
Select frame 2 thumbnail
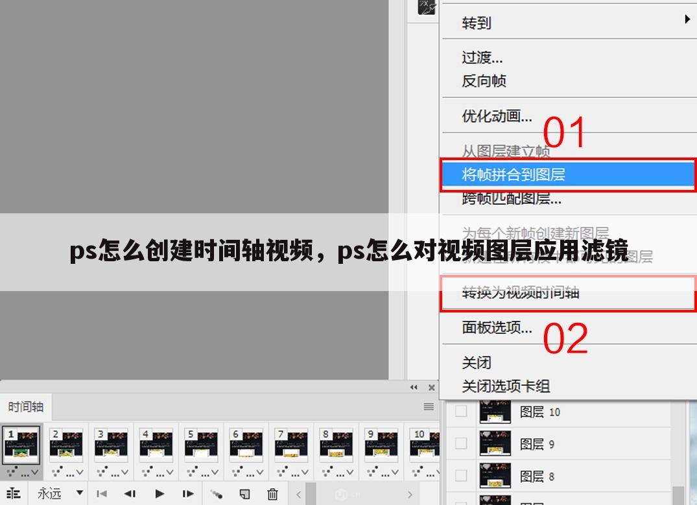click(66, 445)
